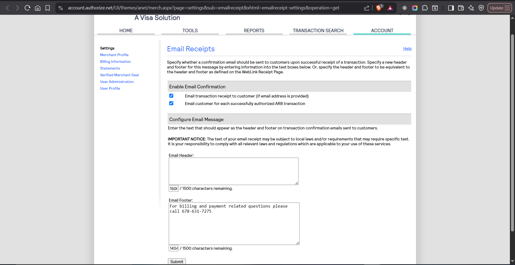This screenshot has width=515, height=265.
Task: Click the Brave Rewards triangle icon
Action: (390, 8)
